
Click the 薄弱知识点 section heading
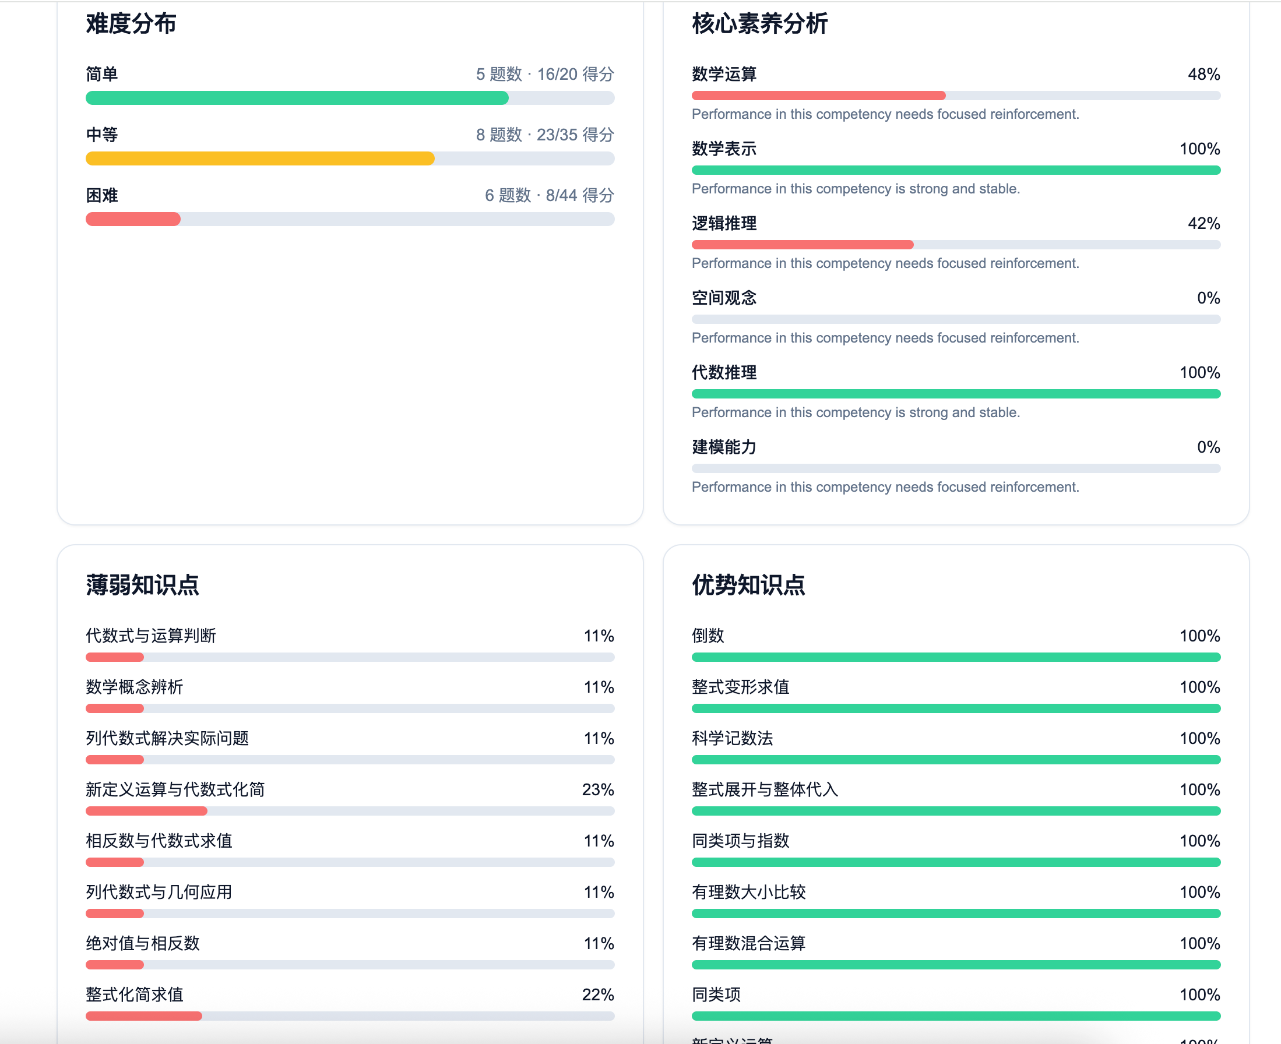[x=142, y=584]
